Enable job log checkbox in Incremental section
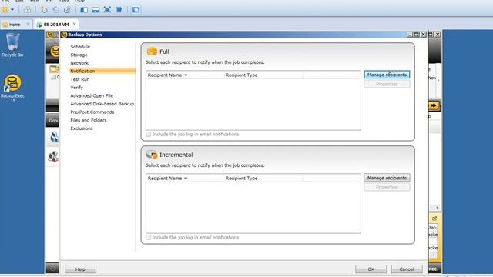Image resolution: width=493 pixels, height=277 pixels. tap(148, 237)
